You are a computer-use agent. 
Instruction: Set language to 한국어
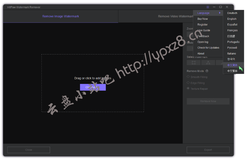point(234,59)
